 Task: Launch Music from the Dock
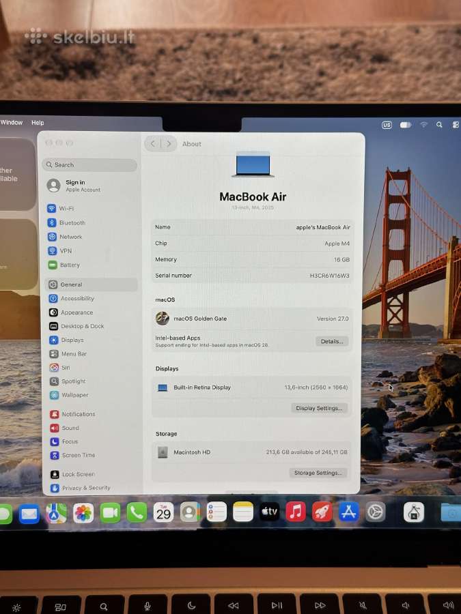point(296,512)
